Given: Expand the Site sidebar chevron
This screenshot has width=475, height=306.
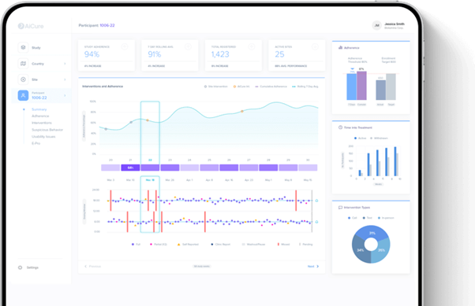Looking at the screenshot, I should click(65, 79).
